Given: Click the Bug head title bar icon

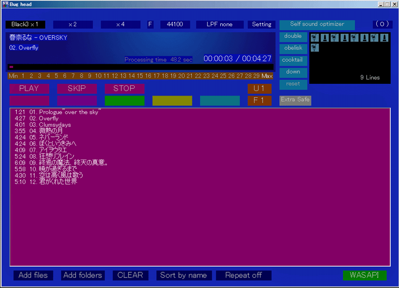Looking at the screenshot, I should [x=5, y=4].
